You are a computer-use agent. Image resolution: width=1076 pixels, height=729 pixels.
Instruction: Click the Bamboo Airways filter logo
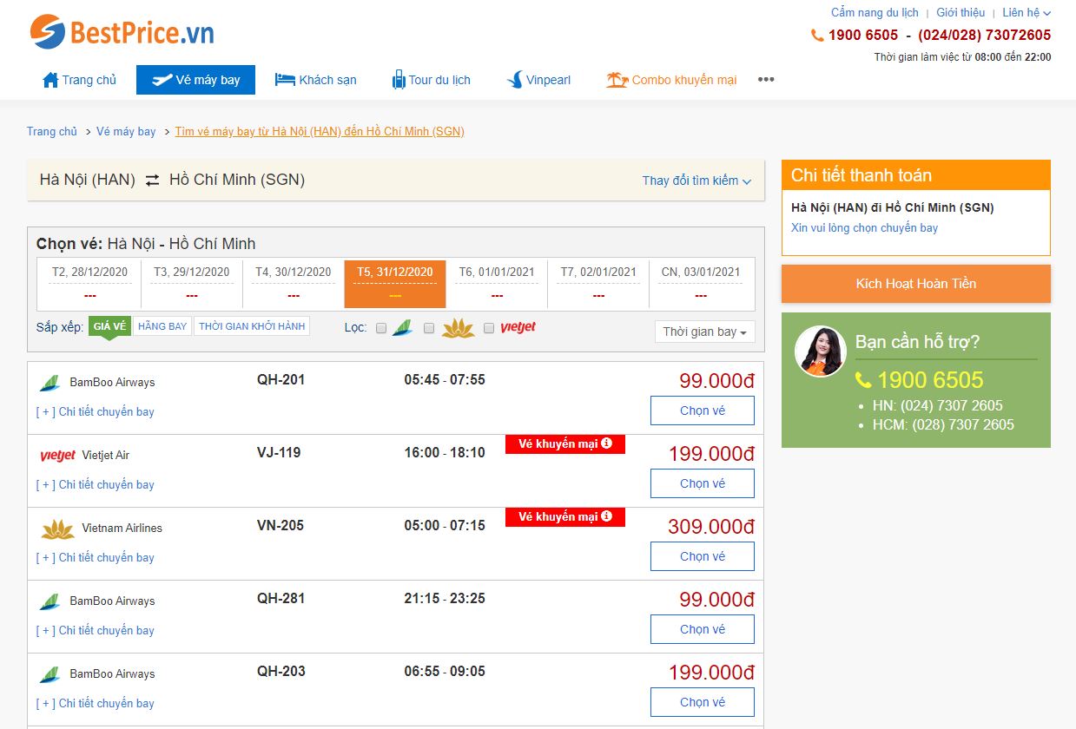402,328
